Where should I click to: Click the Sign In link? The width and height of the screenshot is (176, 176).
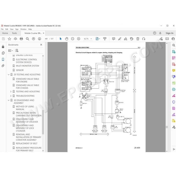click(x=169, y=33)
